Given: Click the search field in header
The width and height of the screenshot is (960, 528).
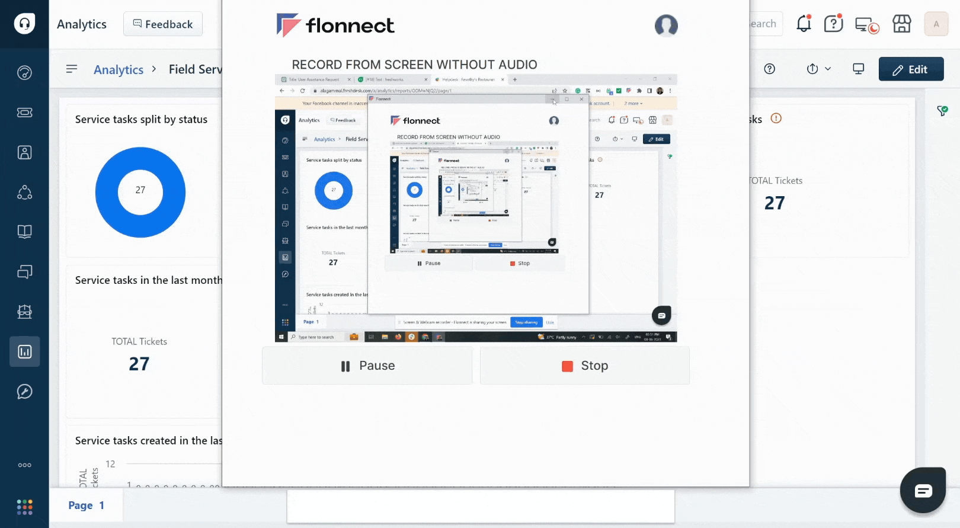Looking at the screenshot, I should [x=766, y=24].
